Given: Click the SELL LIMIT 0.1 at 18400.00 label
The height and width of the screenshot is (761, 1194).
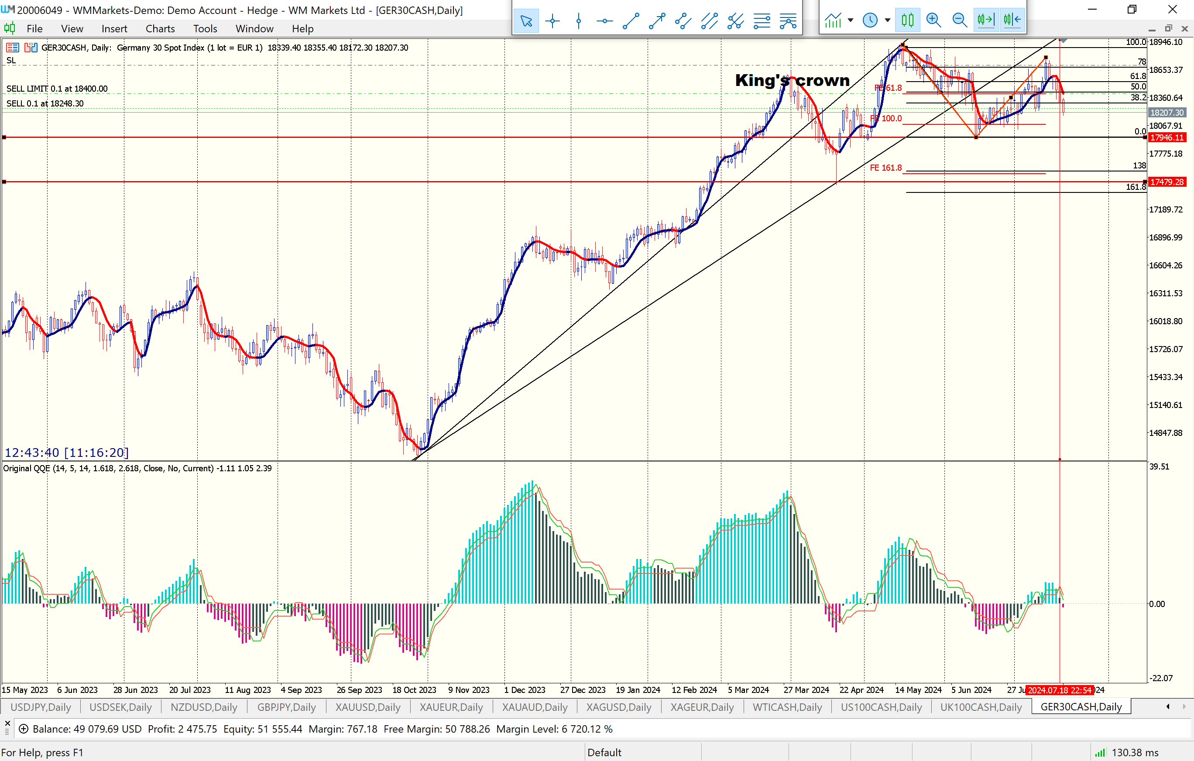Looking at the screenshot, I should (57, 89).
